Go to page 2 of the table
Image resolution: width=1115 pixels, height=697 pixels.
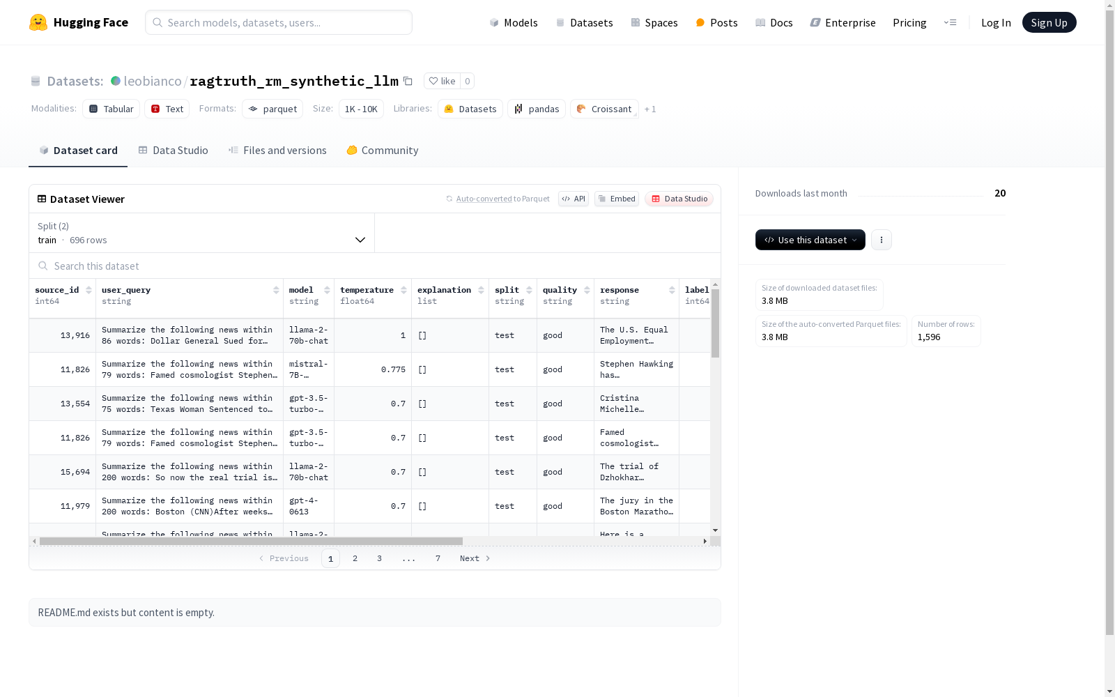coord(355,558)
